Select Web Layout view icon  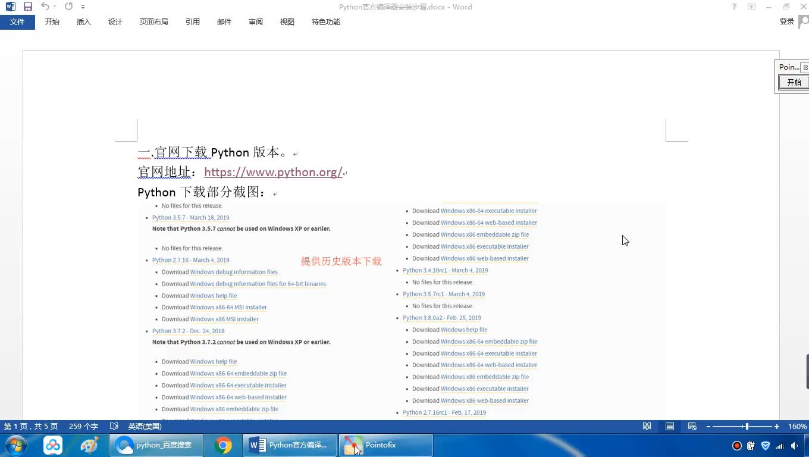(x=692, y=427)
